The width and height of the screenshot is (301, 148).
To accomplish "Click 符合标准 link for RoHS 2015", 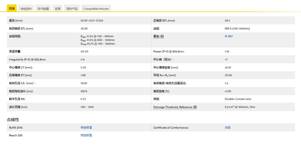I will point(86,128).
